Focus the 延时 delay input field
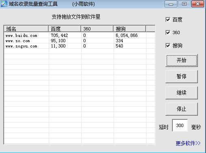The width and height of the screenshot is (206, 153). [x=180, y=125]
